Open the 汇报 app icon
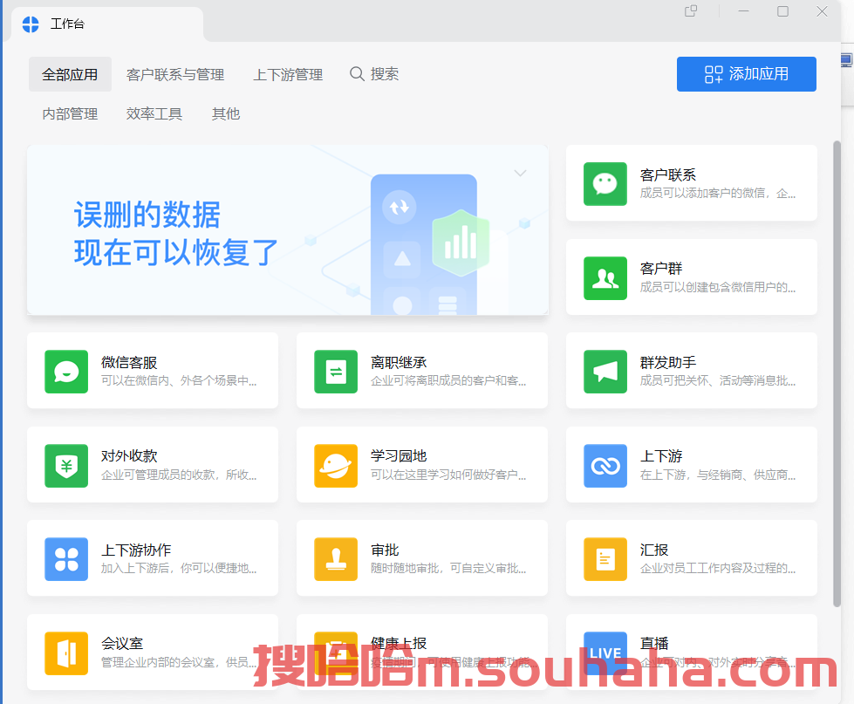Viewport: 854px width, 704px height. pos(605,558)
